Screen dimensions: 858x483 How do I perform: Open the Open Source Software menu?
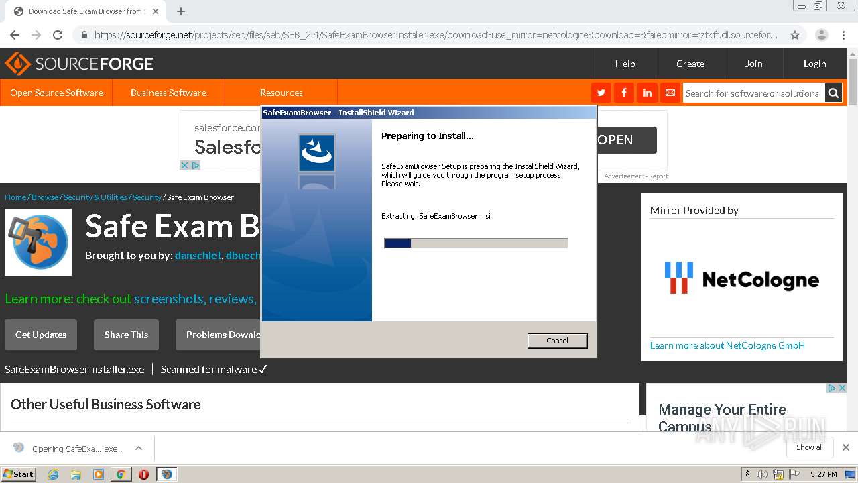point(56,93)
